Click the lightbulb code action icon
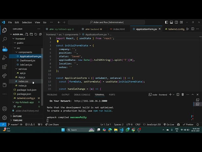This screenshot has height=152, width=202. (x=57, y=41)
